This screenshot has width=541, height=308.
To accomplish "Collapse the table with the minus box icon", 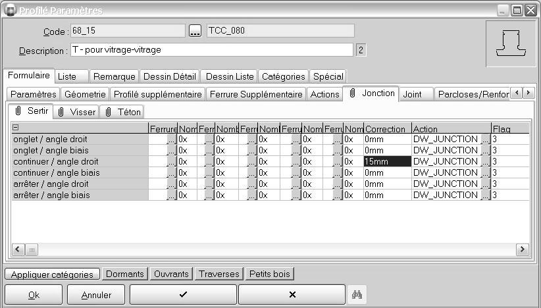I will 15,128.
